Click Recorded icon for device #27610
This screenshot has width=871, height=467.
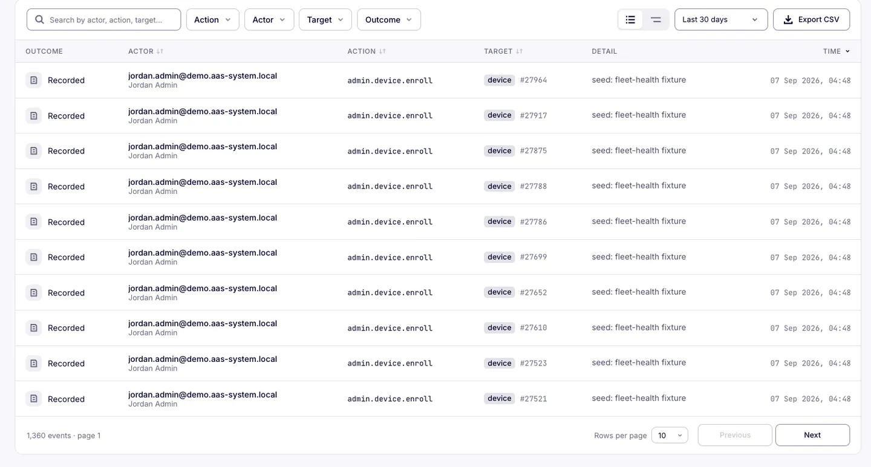tap(34, 327)
